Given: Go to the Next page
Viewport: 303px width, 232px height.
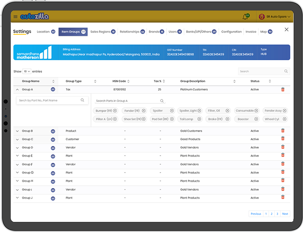Looking at the screenshot, I should tap(285, 214).
